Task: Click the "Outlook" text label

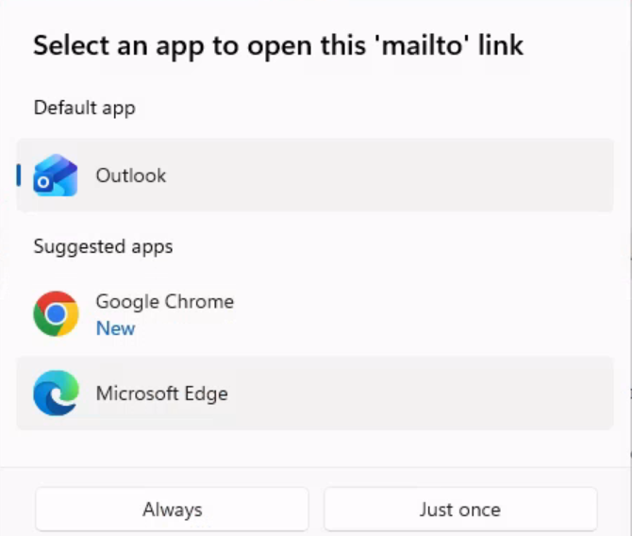Action: pyautogui.click(x=130, y=176)
